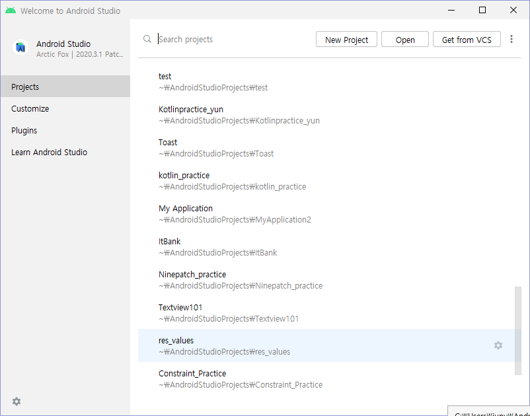Open the more options menu icon
The height and width of the screenshot is (416, 530).
[511, 39]
